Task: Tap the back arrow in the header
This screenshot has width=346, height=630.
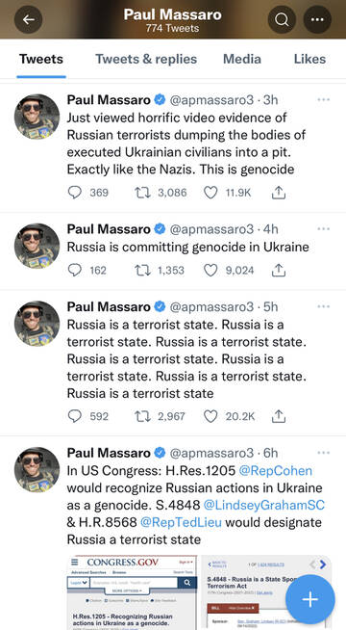Action: [29, 19]
